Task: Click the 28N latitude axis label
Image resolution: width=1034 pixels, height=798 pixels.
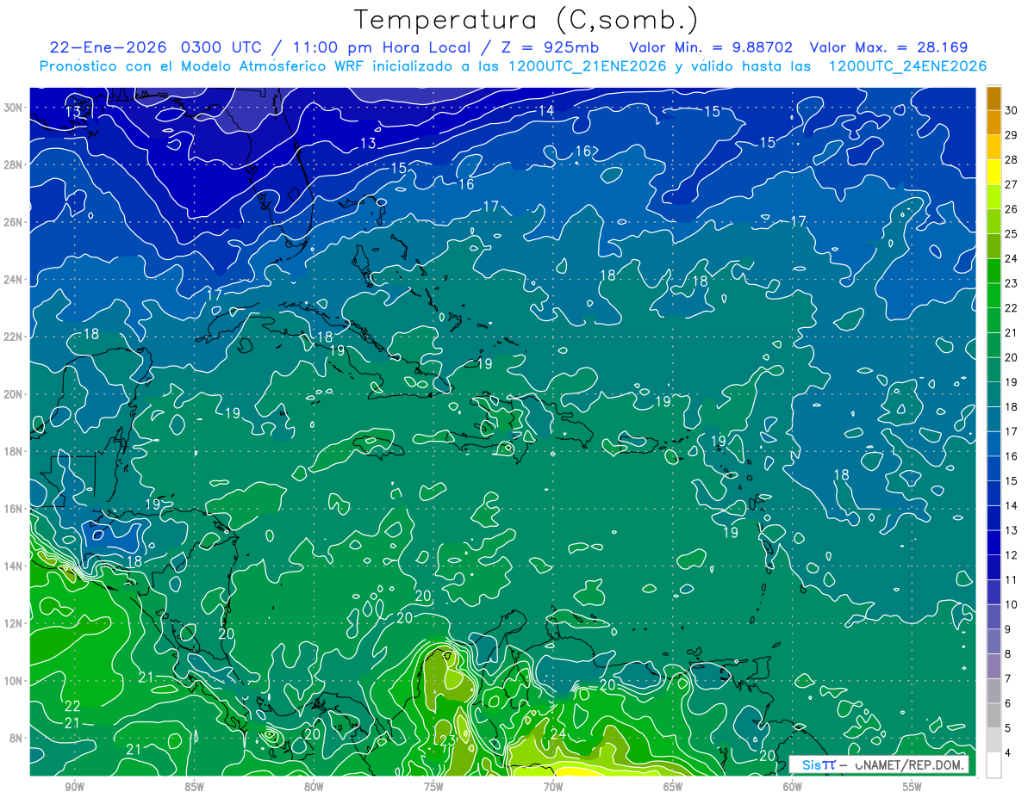Action: (14, 164)
